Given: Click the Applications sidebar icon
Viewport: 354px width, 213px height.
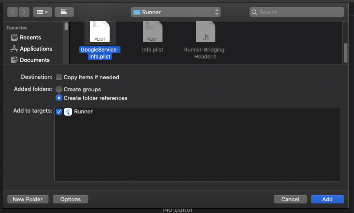Looking at the screenshot, I should pos(14,48).
